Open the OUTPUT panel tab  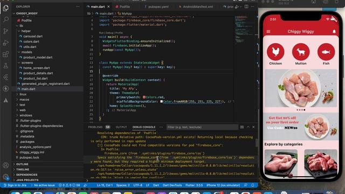[121, 127]
